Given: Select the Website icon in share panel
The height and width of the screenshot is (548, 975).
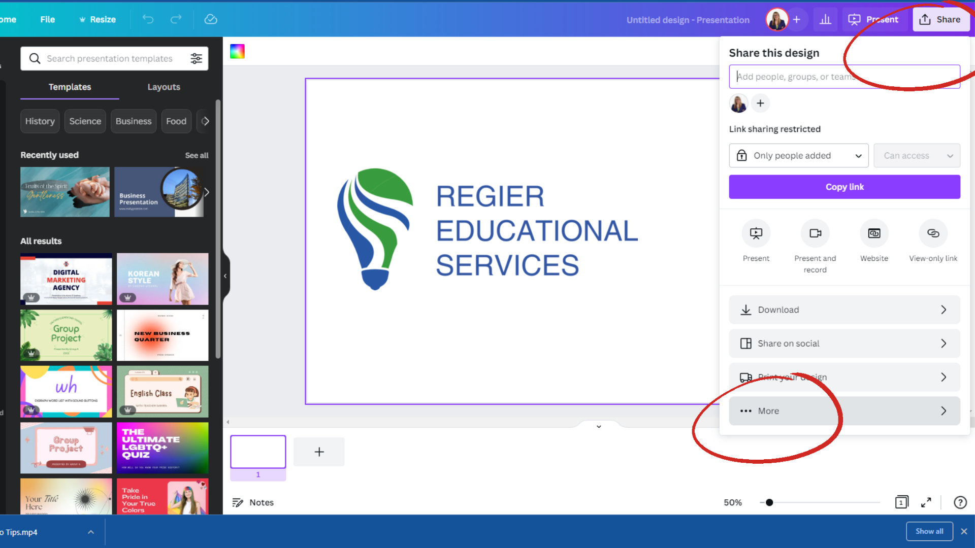Looking at the screenshot, I should pyautogui.click(x=874, y=233).
